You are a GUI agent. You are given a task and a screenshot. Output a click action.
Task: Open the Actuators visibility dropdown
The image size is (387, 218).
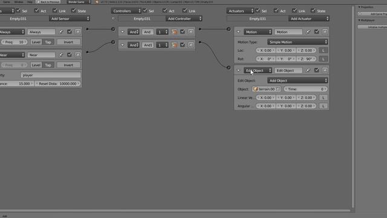pos(240,11)
